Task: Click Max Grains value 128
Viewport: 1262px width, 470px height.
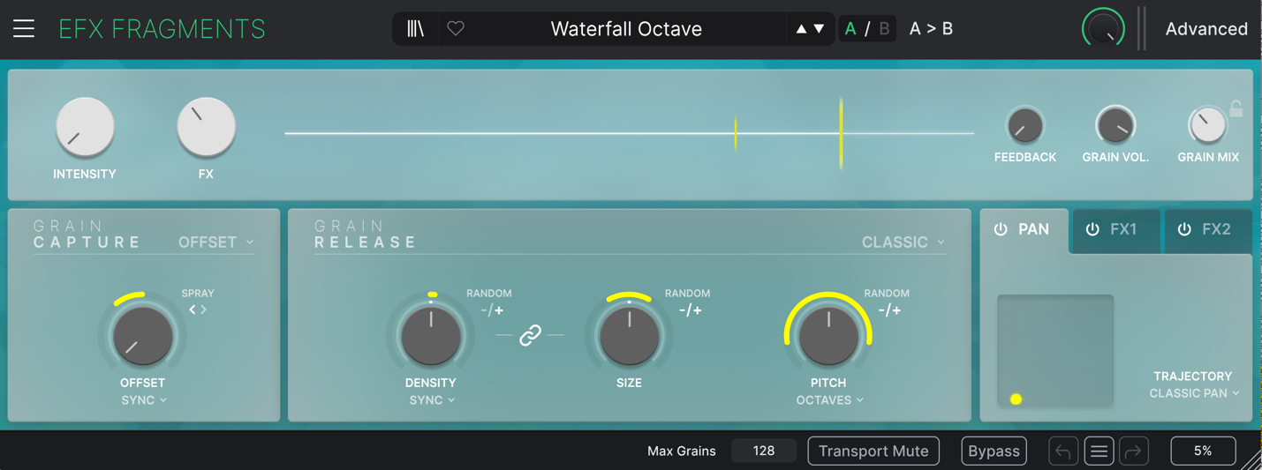Action: (764, 451)
